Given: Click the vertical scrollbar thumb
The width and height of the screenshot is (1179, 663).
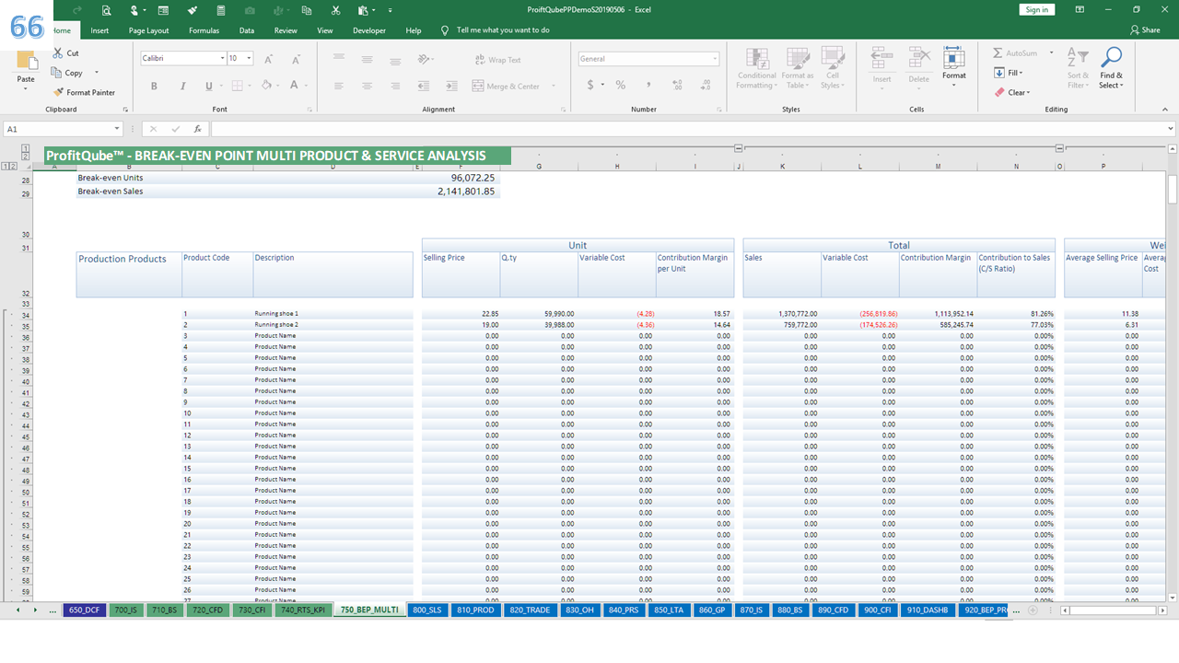Looking at the screenshot, I should coord(1173,189).
